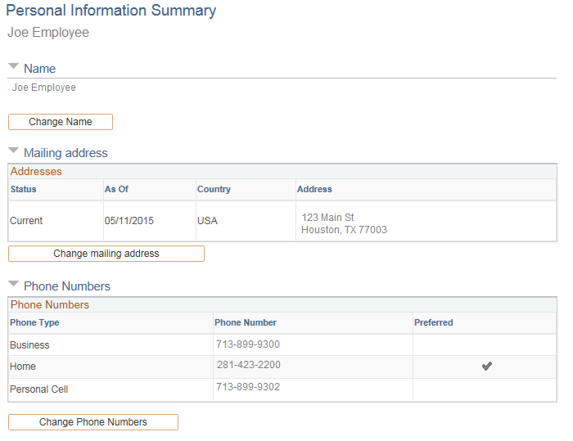
Task: Click the Personal Information Summary heading
Action: 111,11
